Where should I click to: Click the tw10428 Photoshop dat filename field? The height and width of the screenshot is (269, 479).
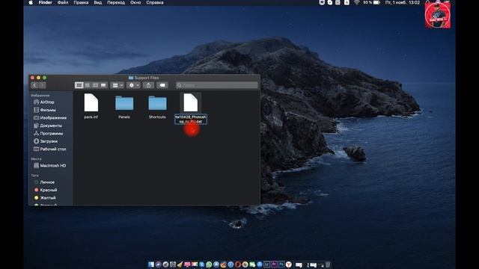coord(191,119)
